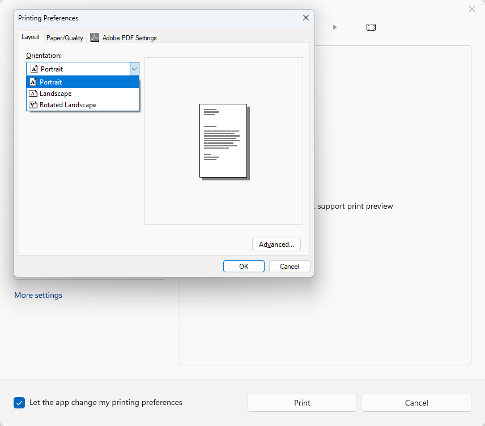Viewport: 485px width, 426px height.
Task: Click the small arrow icon left of the frame icon
Action: (x=334, y=26)
